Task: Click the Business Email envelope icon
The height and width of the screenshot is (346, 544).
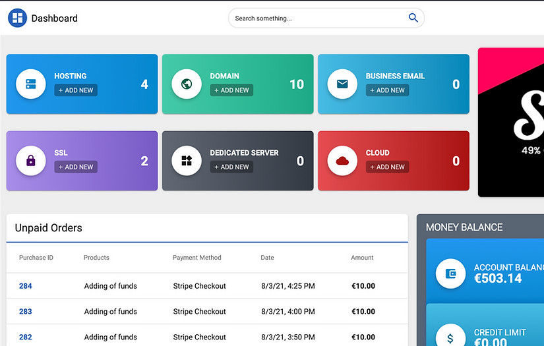Action: coord(342,84)
